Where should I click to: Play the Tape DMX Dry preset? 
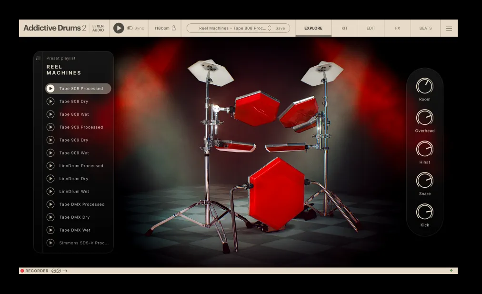[x=50, y=217]
